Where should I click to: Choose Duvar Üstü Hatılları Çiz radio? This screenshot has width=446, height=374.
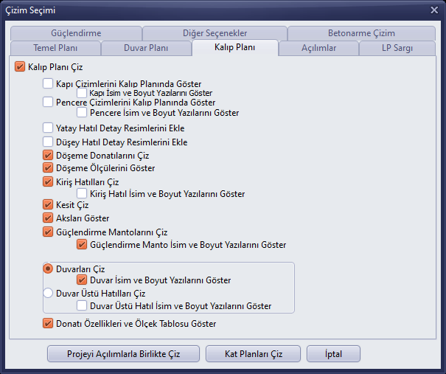[x=48, y=293]
